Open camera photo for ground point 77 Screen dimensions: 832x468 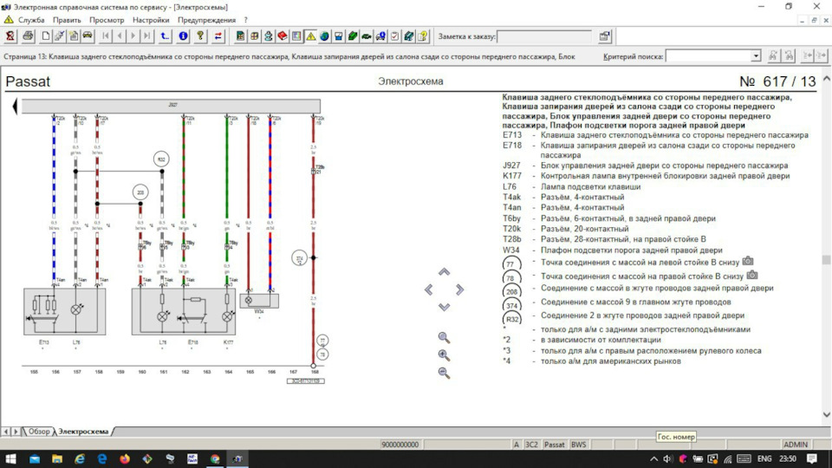[x=748, y=261]
